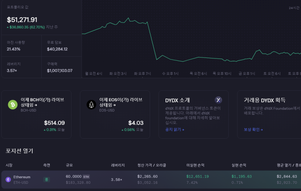Click the liquidation price $2,265.60
This screenshot has width=301, height=191.
tap(147, 176)
